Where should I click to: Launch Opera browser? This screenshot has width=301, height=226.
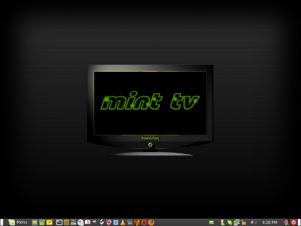(x=144, y=222)
